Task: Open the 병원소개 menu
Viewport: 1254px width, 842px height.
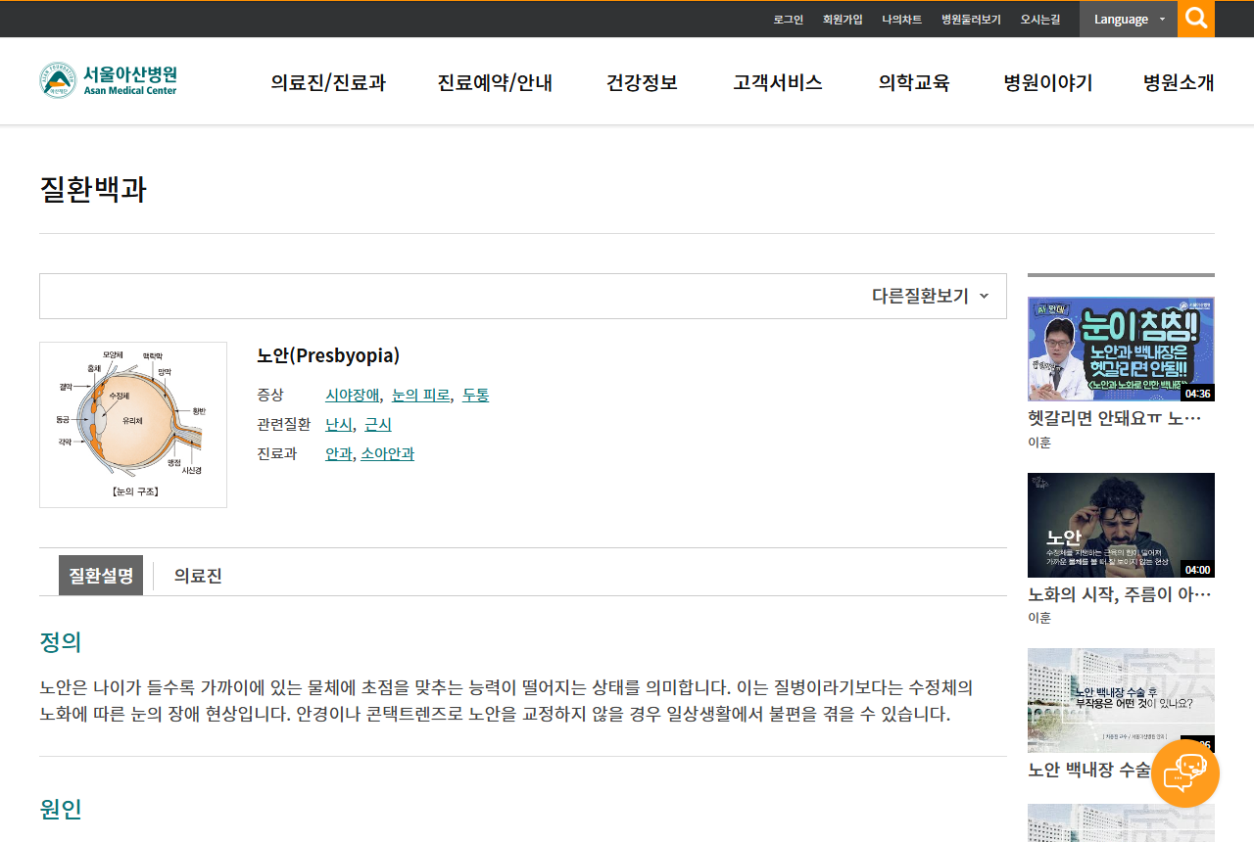Action: [1179, 82]
